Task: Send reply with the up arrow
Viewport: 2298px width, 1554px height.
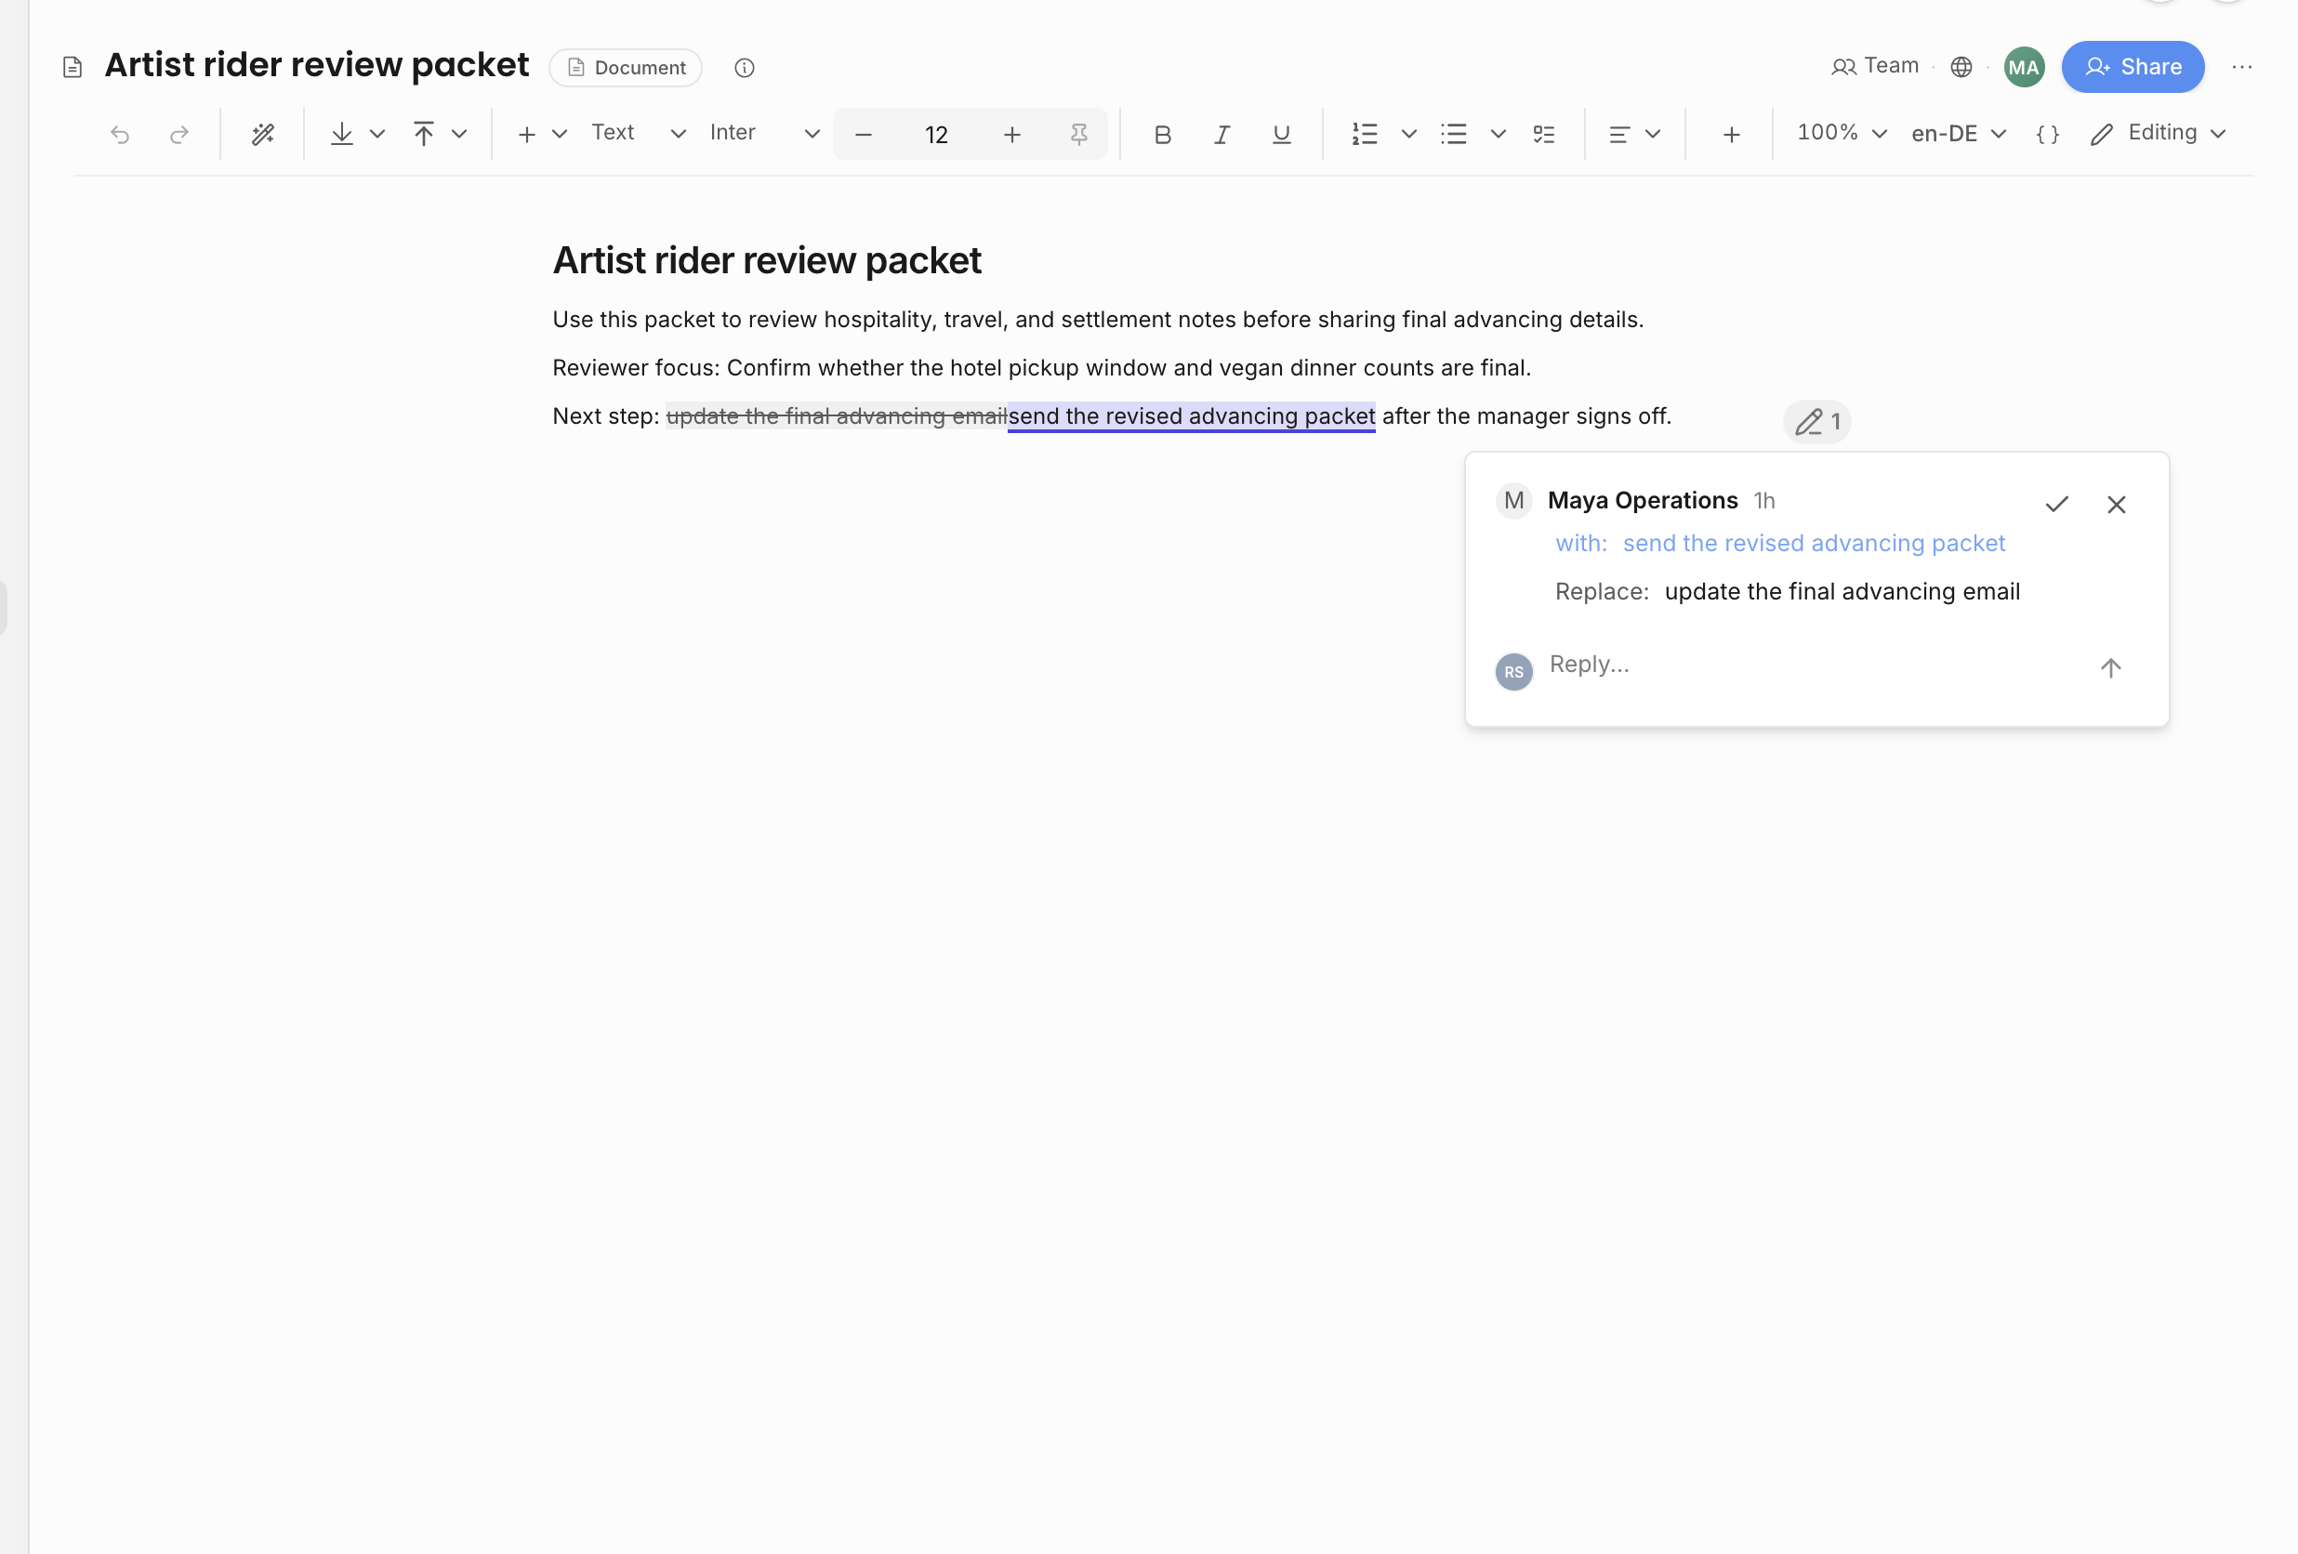Action: click(x=2110, y=668)
